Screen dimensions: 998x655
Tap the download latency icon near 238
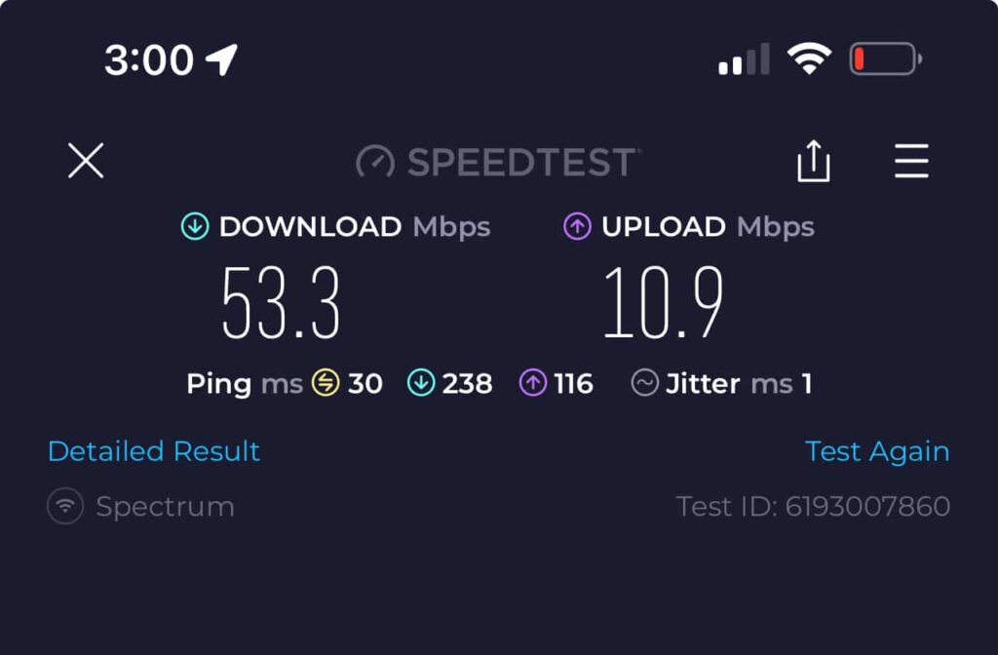421,383
